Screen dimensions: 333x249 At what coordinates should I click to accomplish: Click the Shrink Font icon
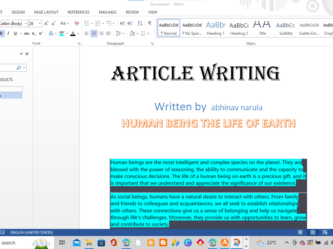(54, 24)
